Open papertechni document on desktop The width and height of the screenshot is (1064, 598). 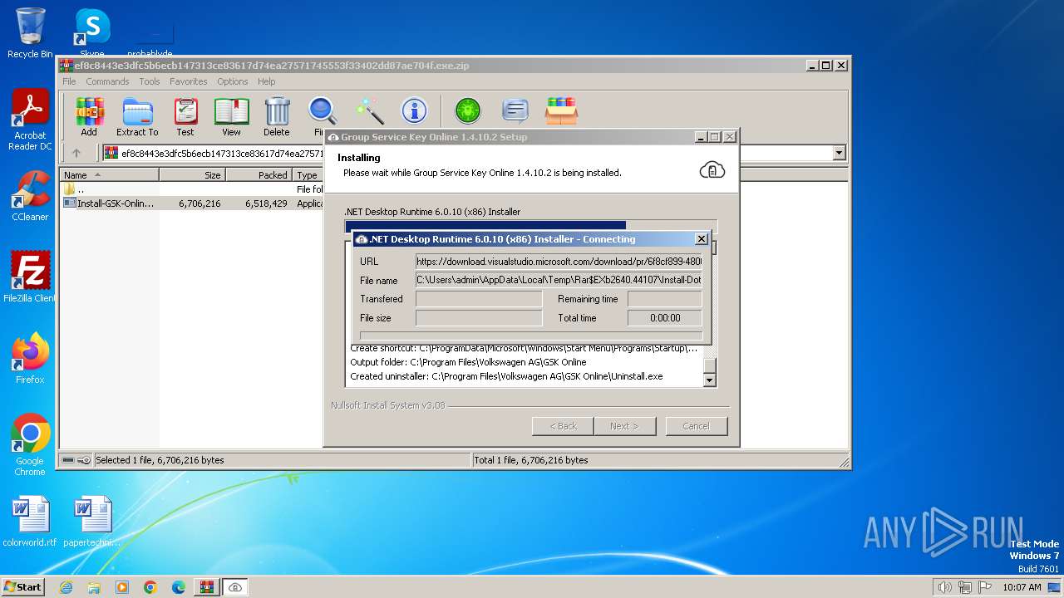[91, 522]
